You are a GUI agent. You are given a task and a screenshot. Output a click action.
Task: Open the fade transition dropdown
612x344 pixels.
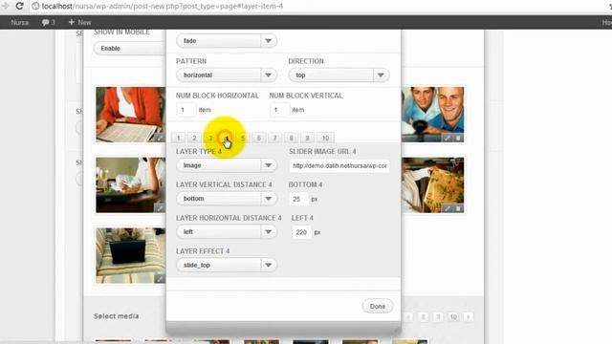227,40
